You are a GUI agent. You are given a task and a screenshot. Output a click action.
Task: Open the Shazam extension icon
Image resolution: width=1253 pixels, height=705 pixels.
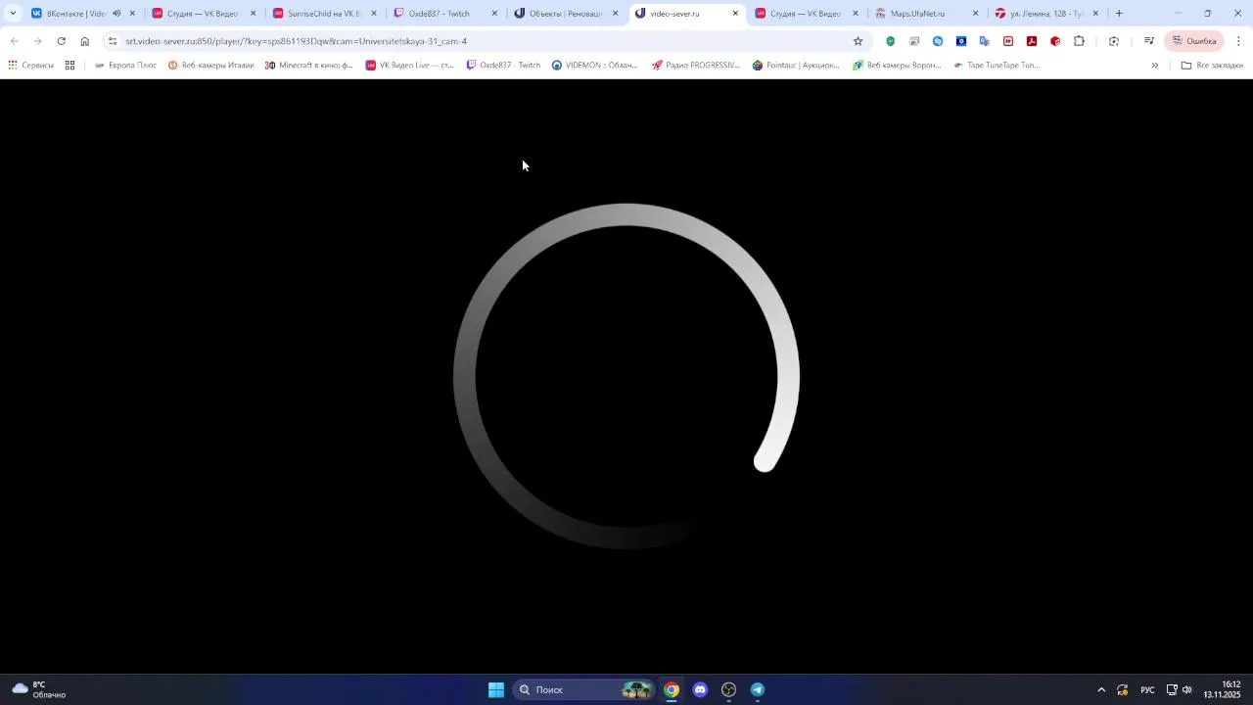[x=938, y=41]
